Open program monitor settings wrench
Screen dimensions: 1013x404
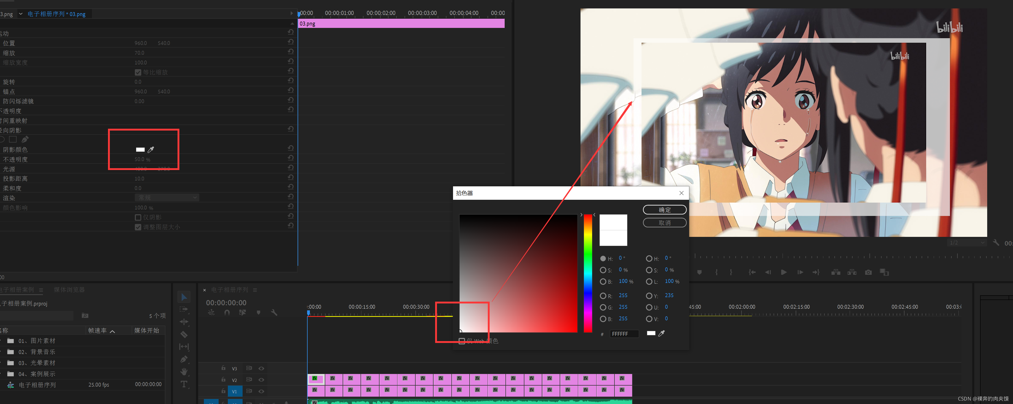tap(996, 242)
